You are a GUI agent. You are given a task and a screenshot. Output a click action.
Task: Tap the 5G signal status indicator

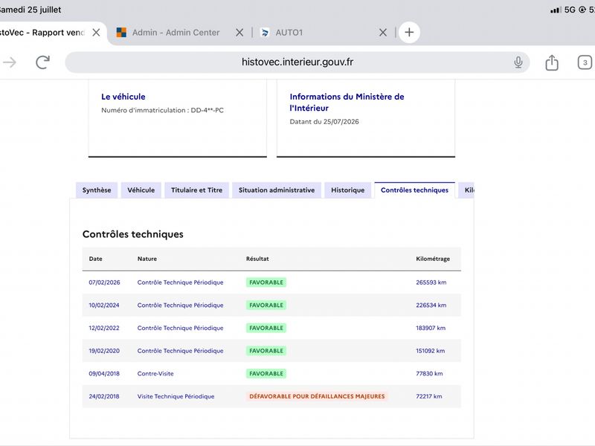(x=570, y=10)
